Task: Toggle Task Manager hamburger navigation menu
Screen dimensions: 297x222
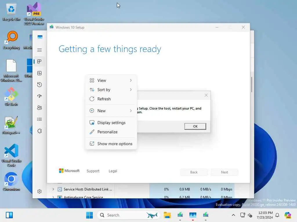Action: (x=39, y=50)
